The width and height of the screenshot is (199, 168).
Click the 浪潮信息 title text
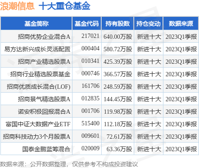pyautogui.click(x=17, y=6)
